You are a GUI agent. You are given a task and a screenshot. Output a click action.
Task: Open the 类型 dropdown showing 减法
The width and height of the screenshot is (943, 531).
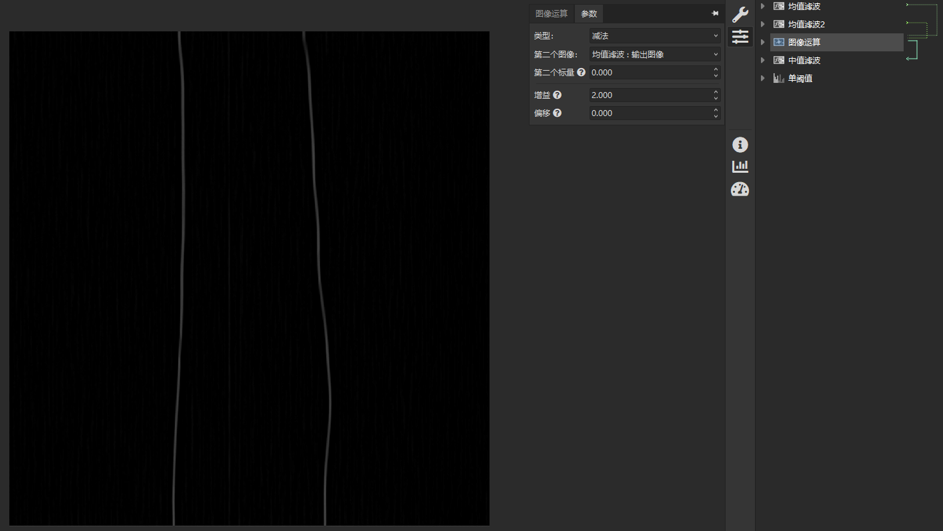click(654, 36)
